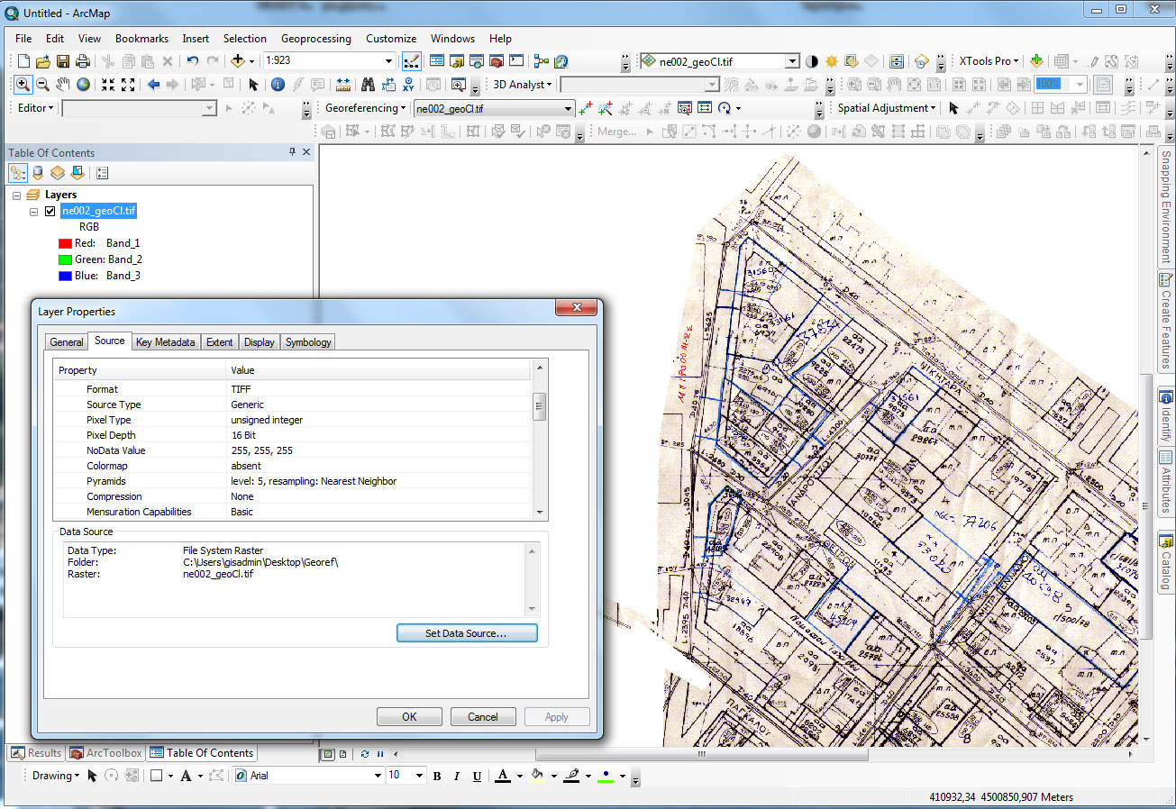
Task: Click the Set Data Source button
Action: coord(467,632)
